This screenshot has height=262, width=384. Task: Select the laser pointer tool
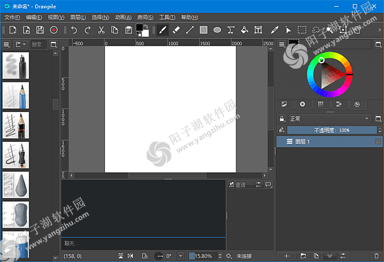coord(288,30)
